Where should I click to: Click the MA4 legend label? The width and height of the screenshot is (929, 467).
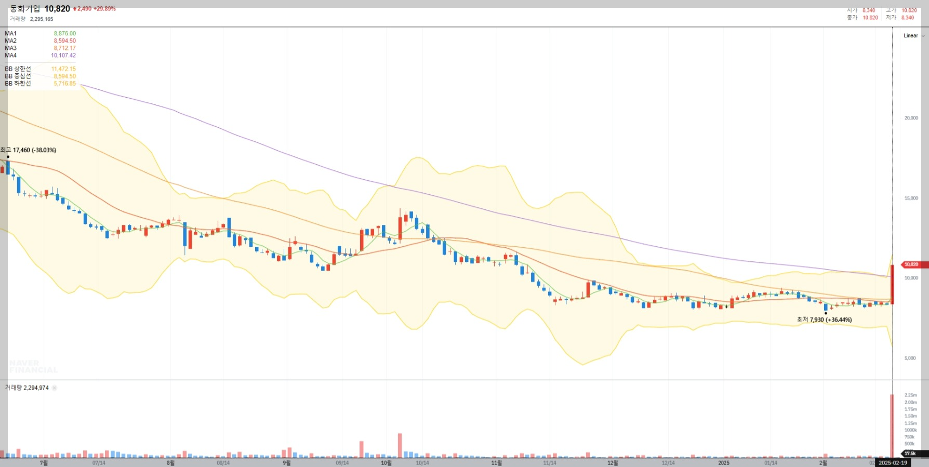point(11,56)
